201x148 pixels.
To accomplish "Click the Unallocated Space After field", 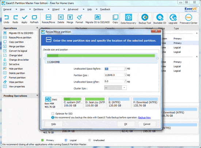I will (x=114, y=81).
